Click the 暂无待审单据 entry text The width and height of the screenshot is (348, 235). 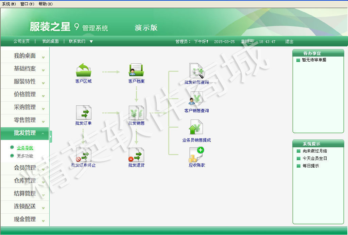pos(314,60)
